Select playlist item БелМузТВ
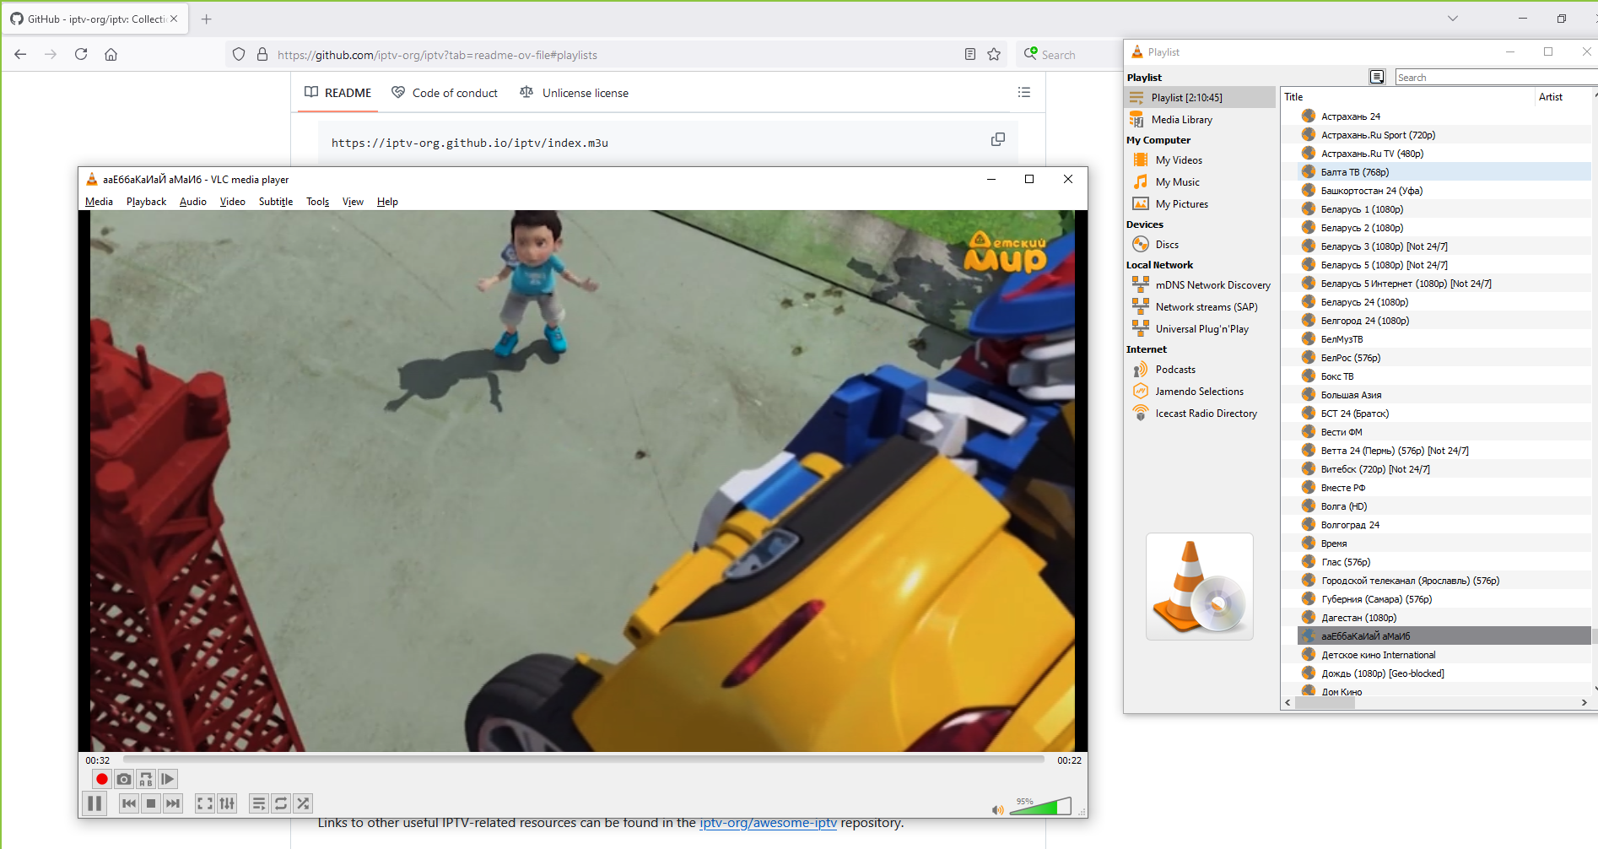This screenshot has height=849, width=1598. [1444, 339]
